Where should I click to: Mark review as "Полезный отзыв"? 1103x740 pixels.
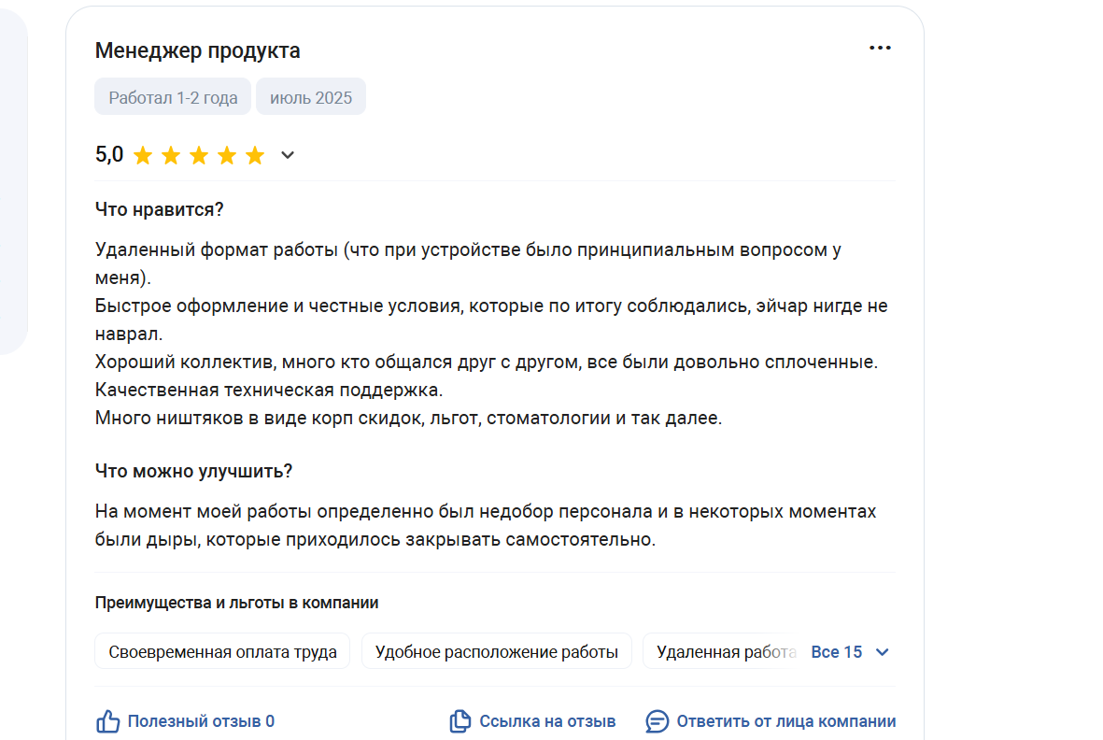tap(201, 721)
